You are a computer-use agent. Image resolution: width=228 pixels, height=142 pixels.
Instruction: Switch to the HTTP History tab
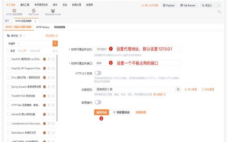43,27
